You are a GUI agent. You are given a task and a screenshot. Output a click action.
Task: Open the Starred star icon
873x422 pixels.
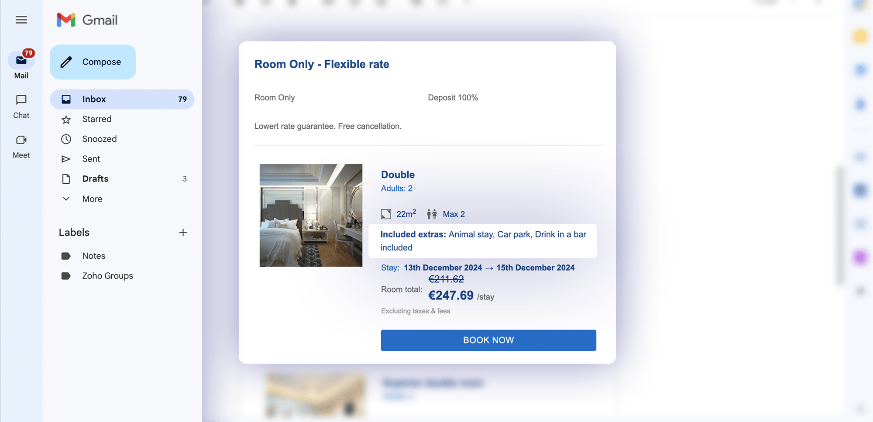(66, 119)
